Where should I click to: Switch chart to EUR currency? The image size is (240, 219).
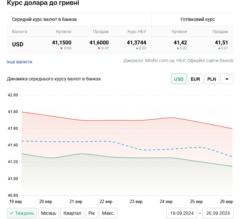[x=195, y=79]
